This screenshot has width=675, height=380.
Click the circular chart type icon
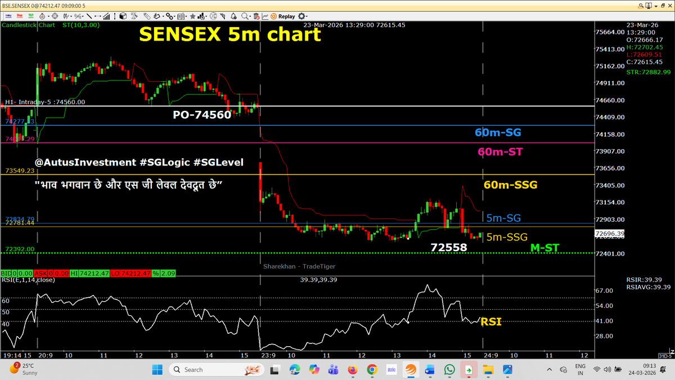coord(42,16)
